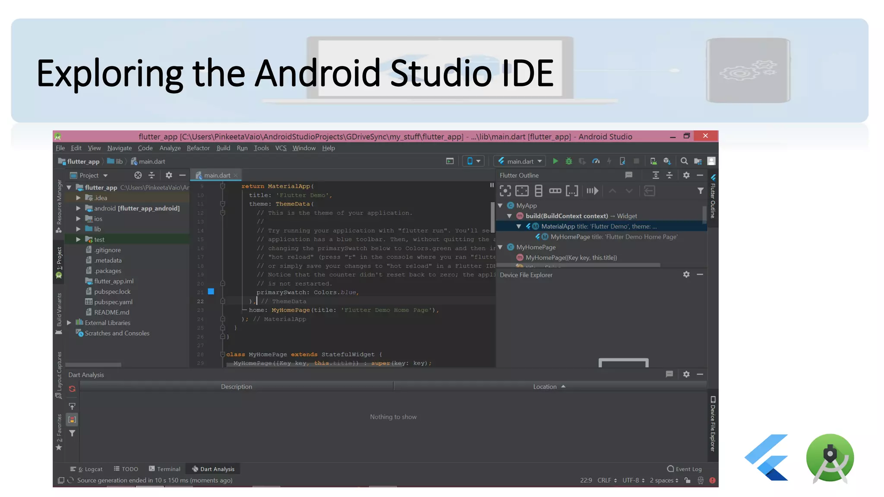Open Flutter Outline speech-bubble feedback icon

tap(629, 175)
